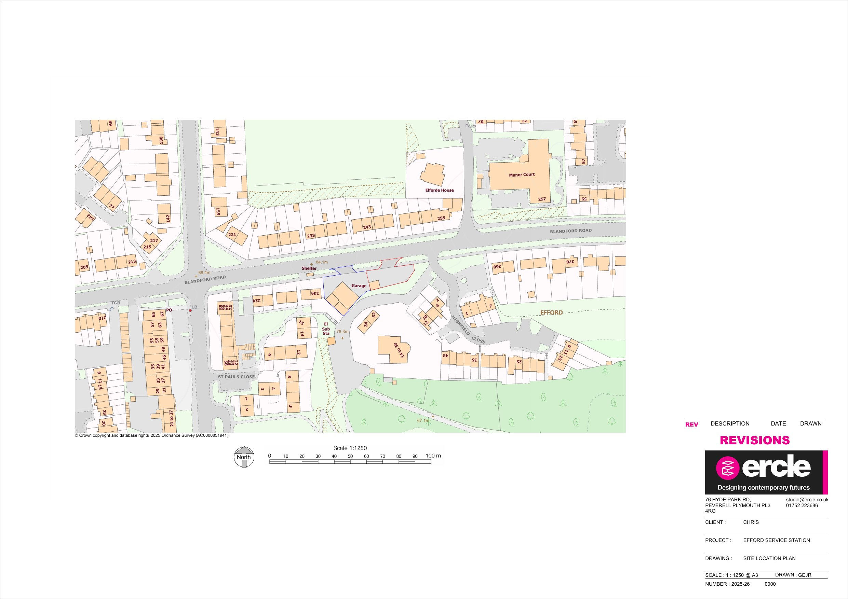
Task: Click the 01752 223686 phone number
Action: tap(802, 506)
